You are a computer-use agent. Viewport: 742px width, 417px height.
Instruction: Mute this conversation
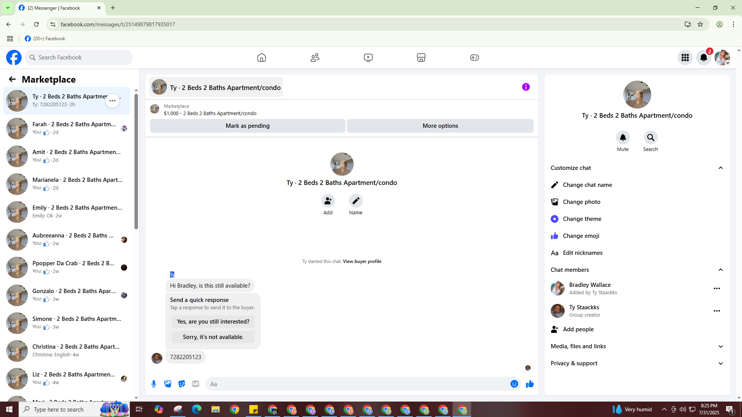[x=623, y=137]
